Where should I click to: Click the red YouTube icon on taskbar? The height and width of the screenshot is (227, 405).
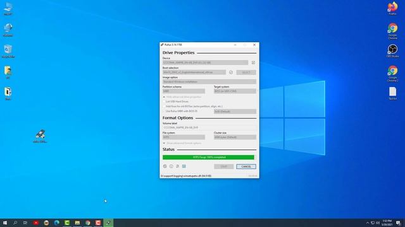pos(36,223)
